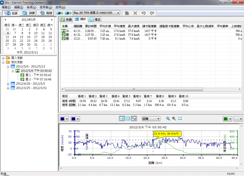Open the 使用者(U) menu
The height and width of the screenshot is (176, 244).
(x=46, y=7)
